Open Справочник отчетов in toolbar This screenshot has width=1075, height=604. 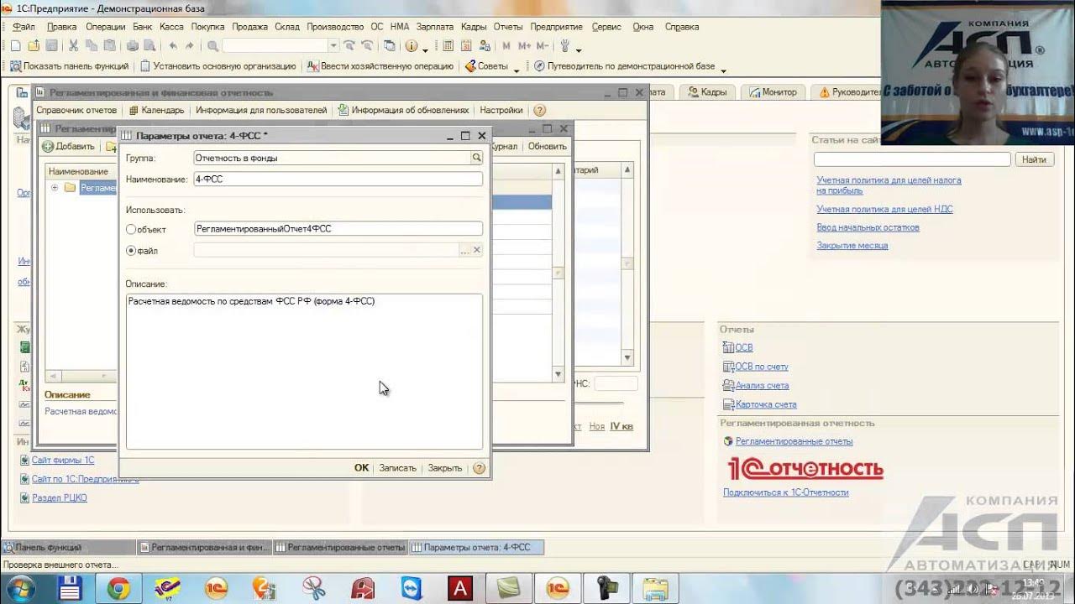(x=76, y=110)
